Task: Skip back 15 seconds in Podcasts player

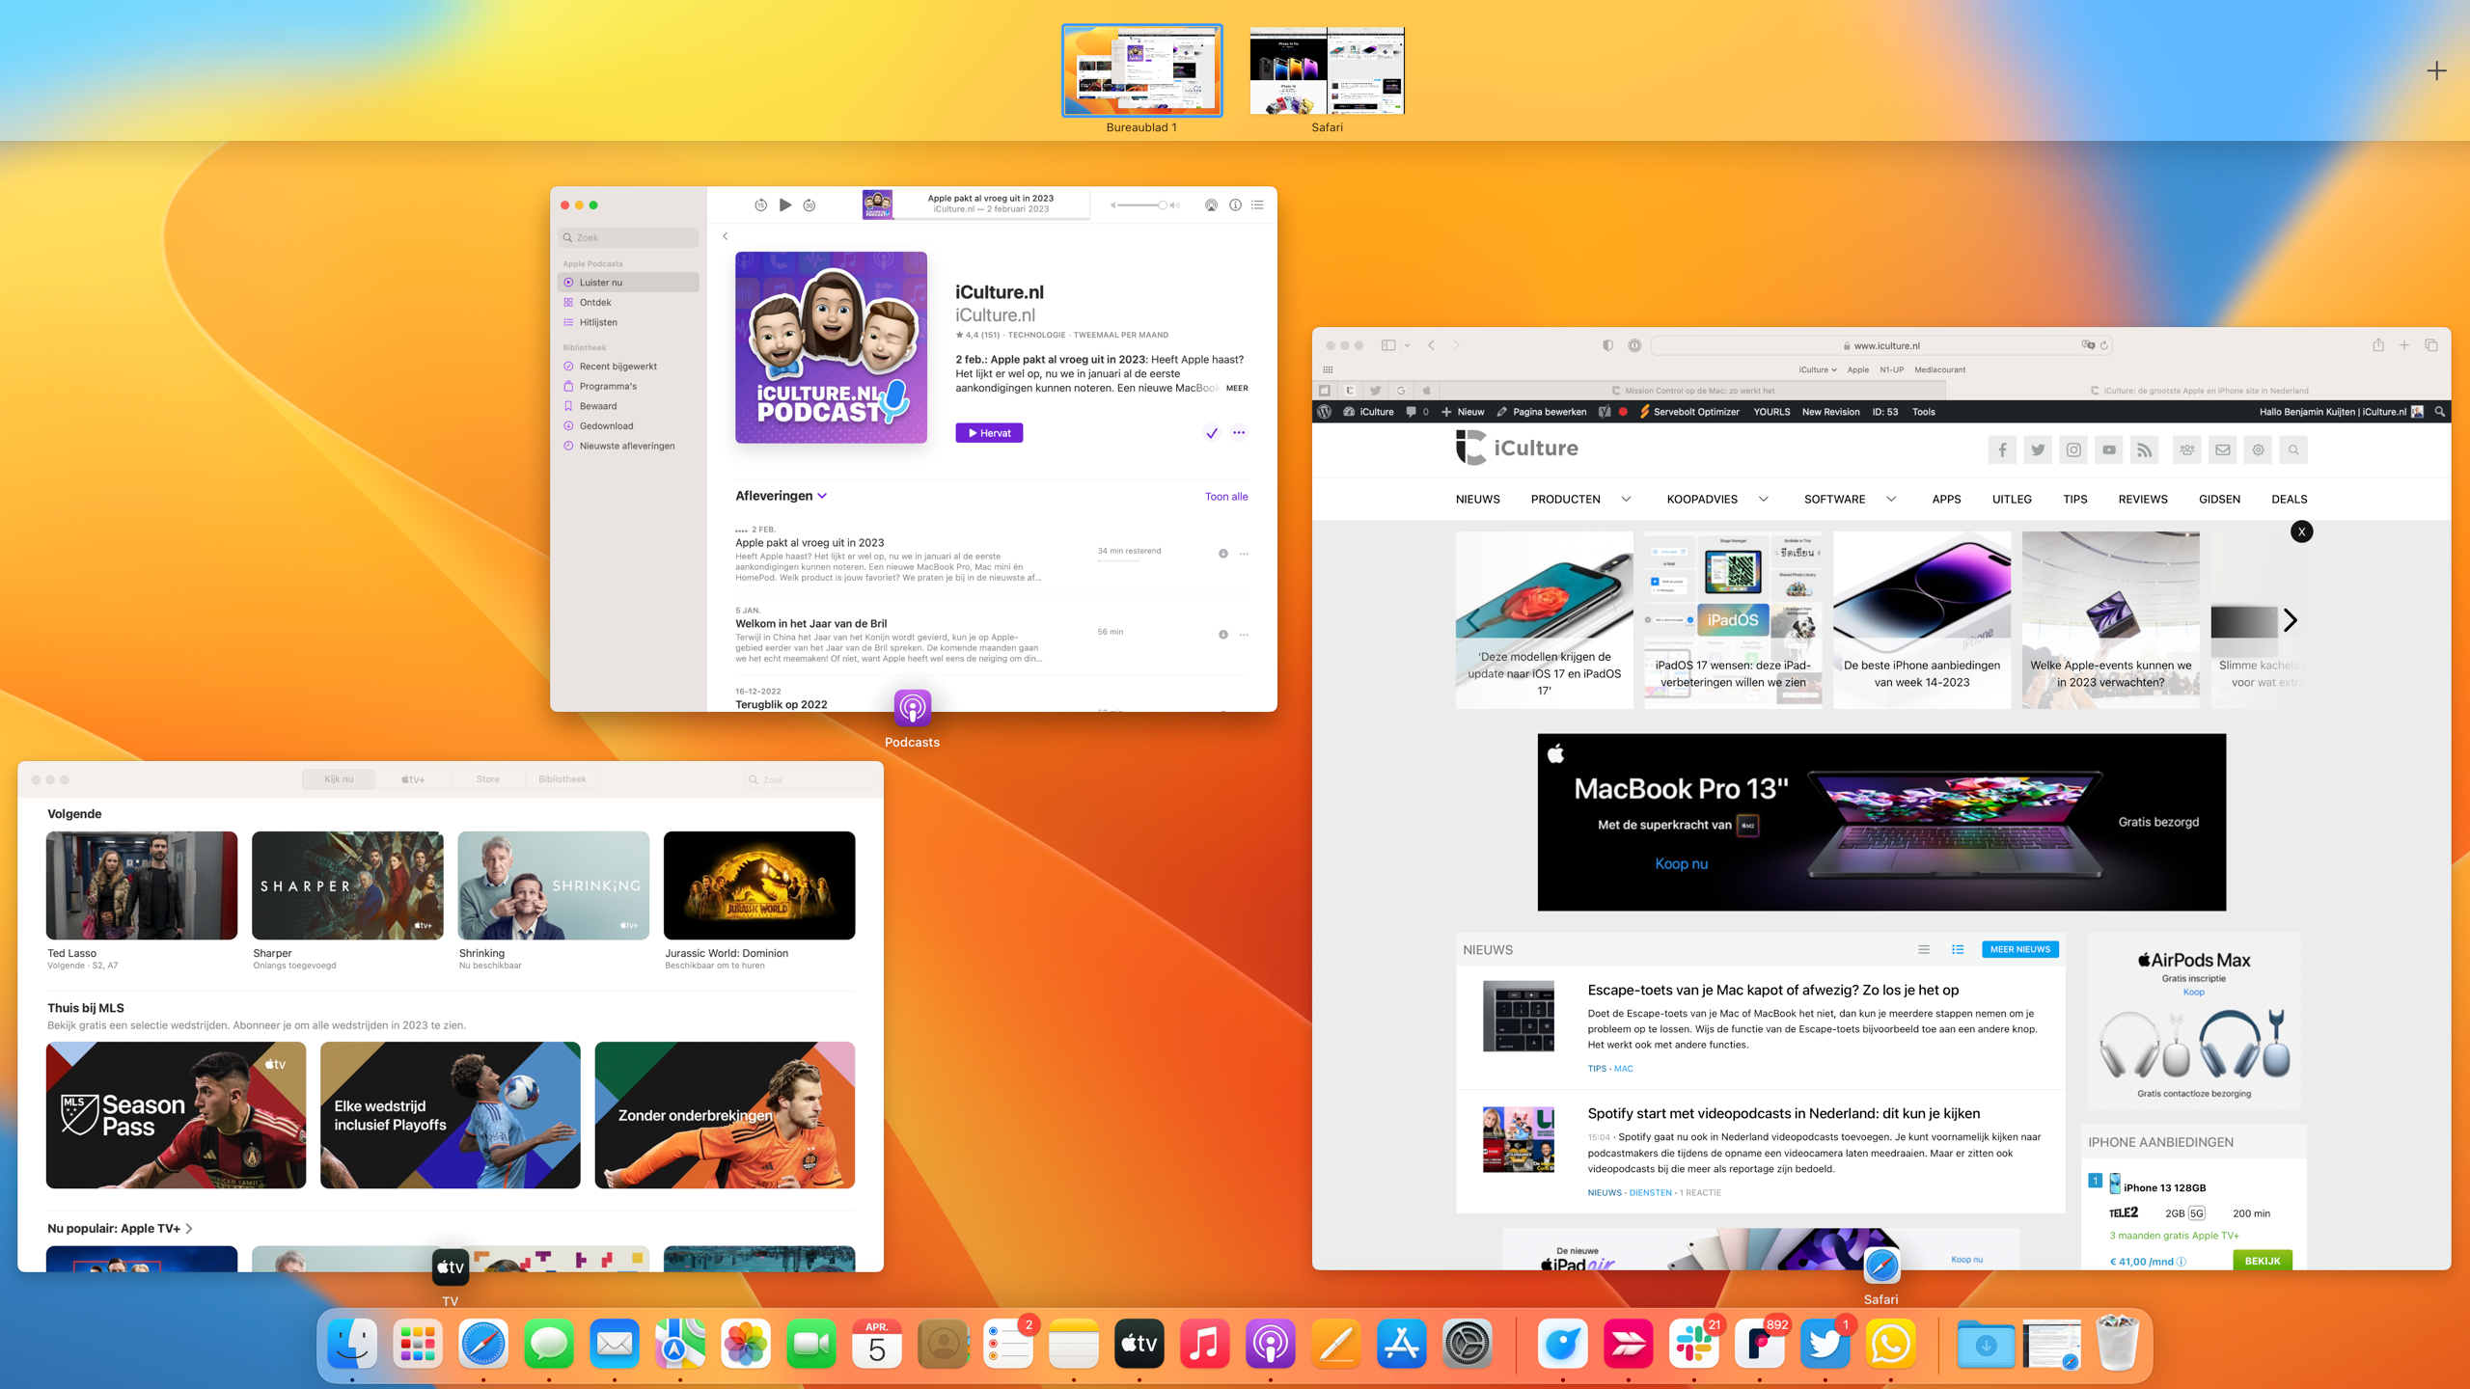Action: click(x=760, y=204)
